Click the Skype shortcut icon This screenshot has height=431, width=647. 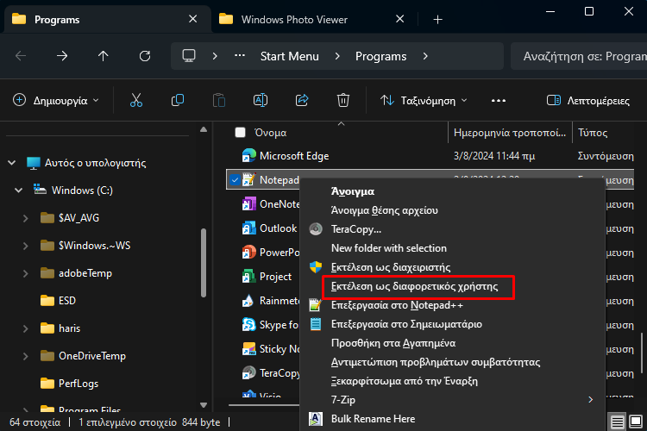[x=248, y=325]
